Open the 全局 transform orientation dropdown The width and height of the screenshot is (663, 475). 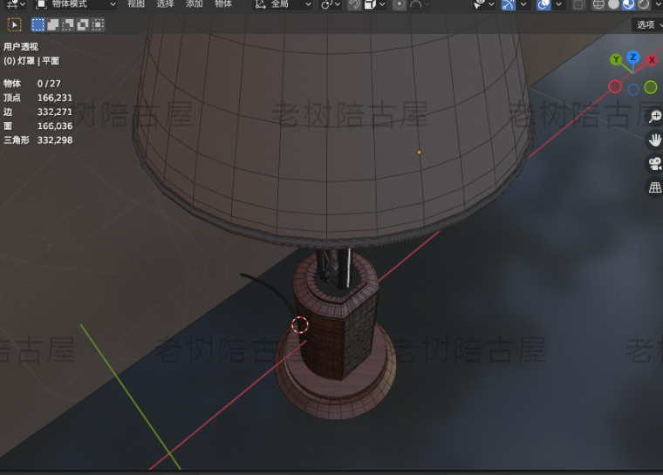pyautogui.click(x=283, y=4)
